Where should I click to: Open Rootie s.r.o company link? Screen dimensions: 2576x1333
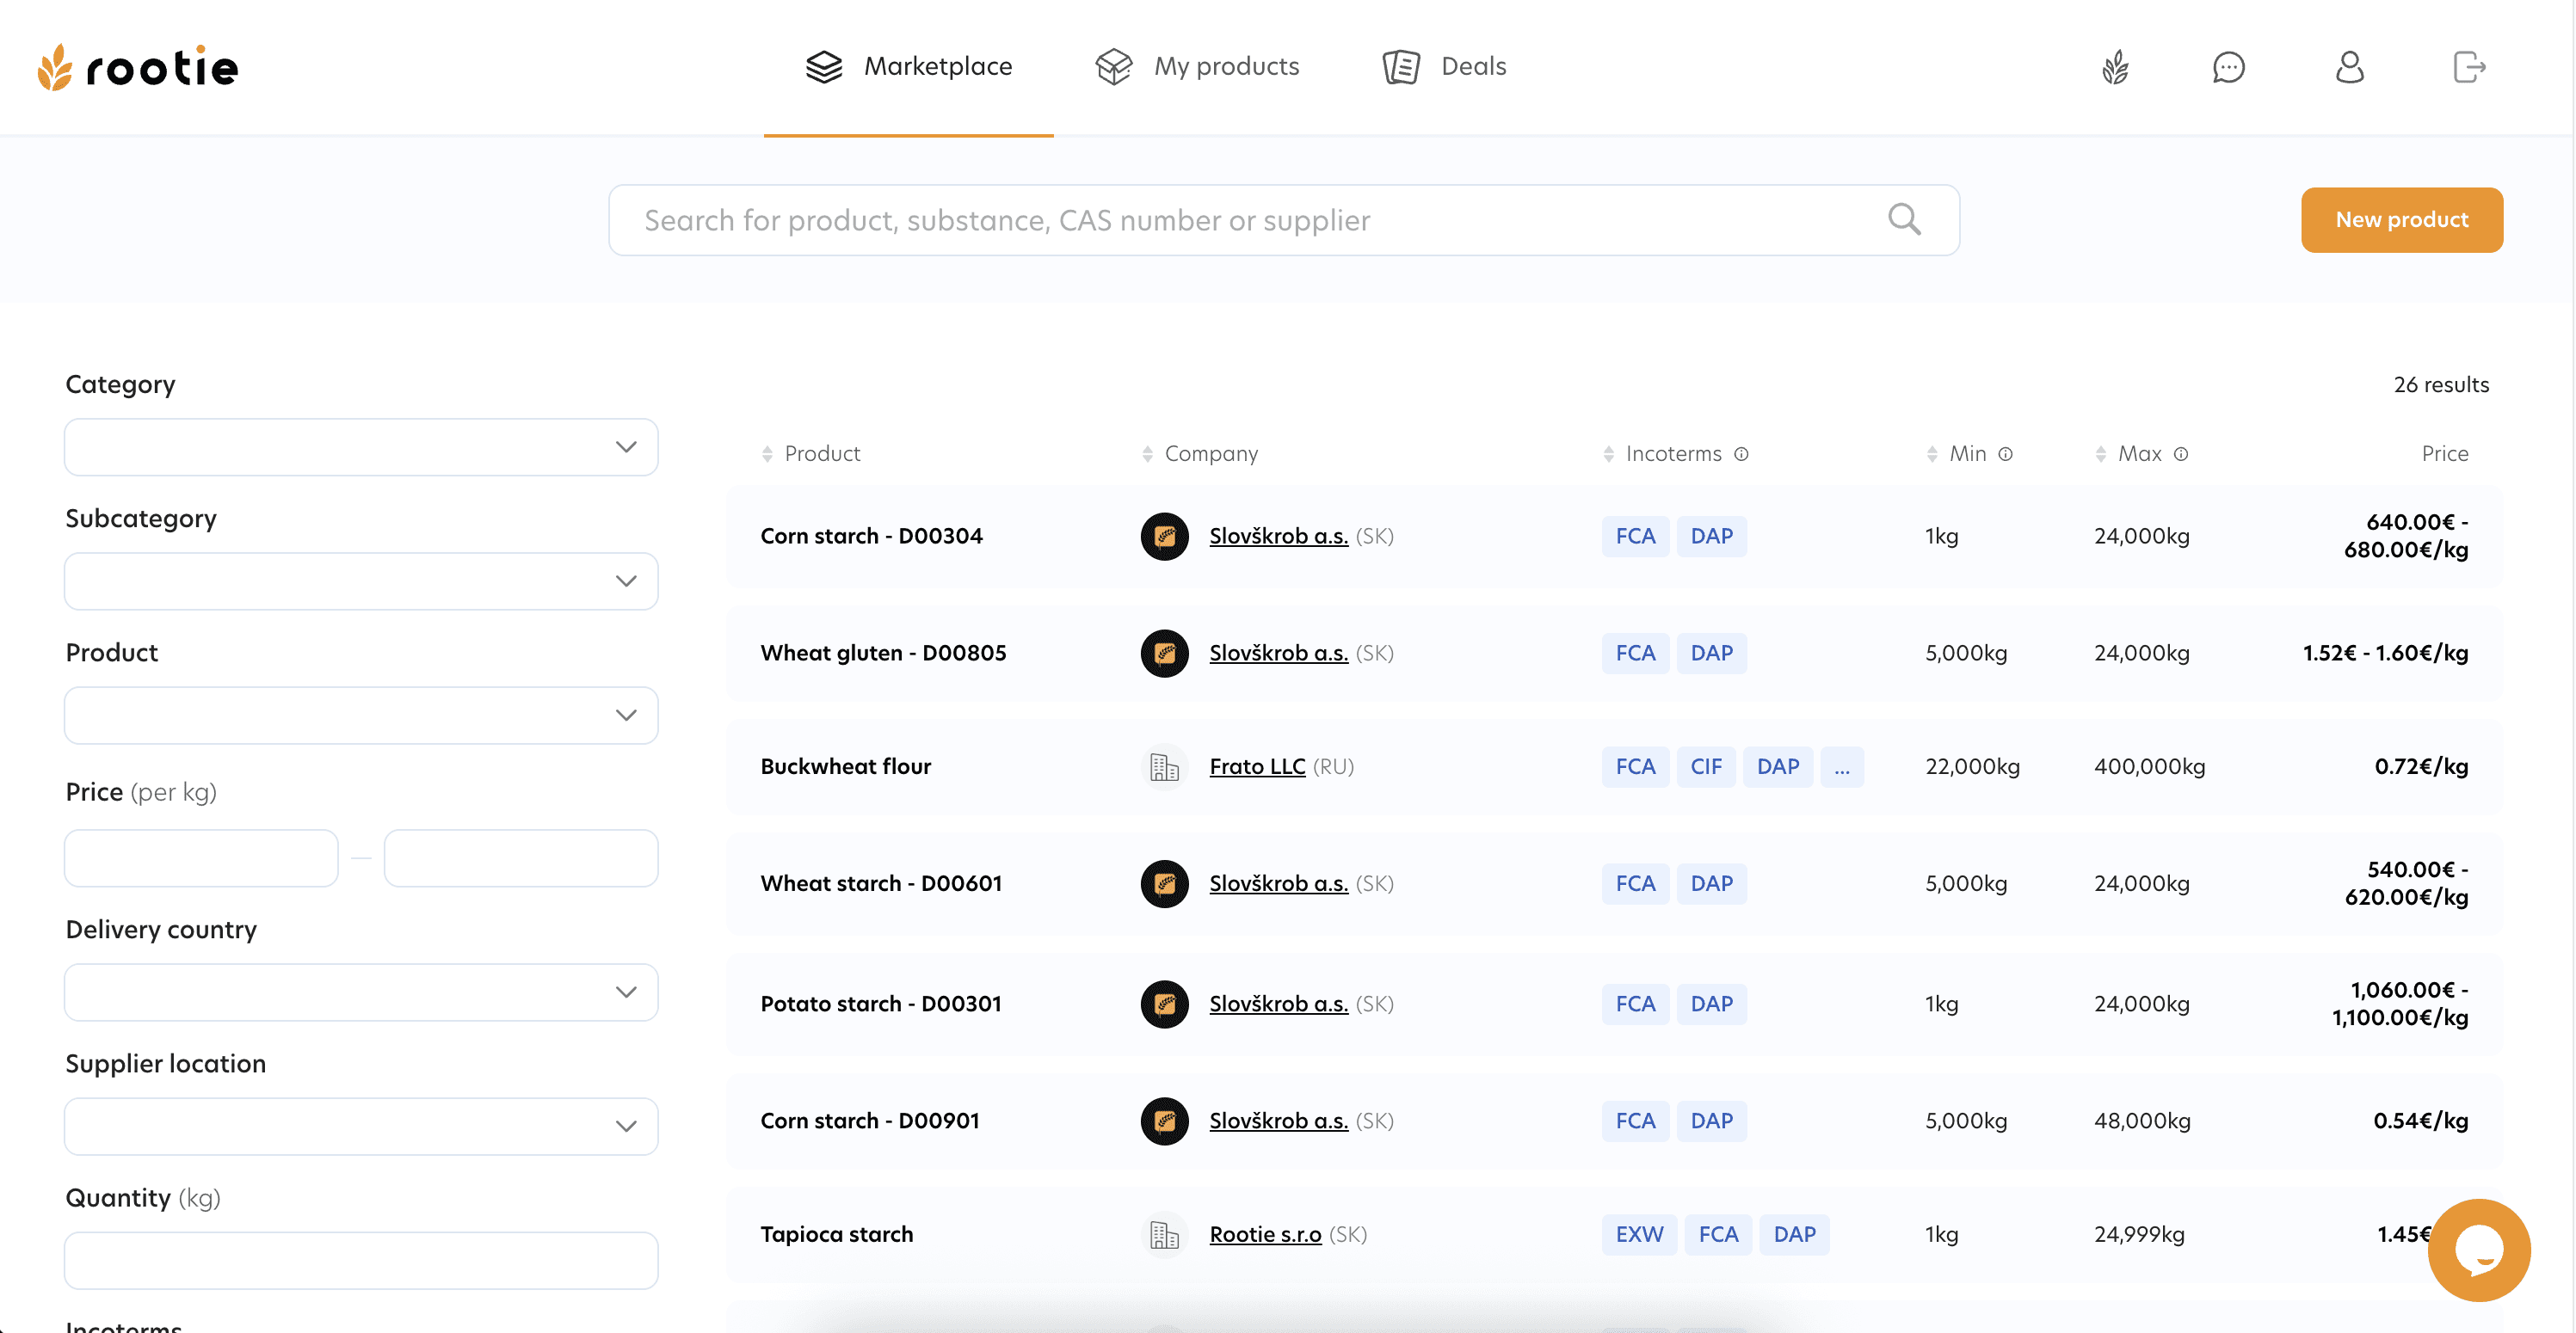click(x=1265, y=1234)
